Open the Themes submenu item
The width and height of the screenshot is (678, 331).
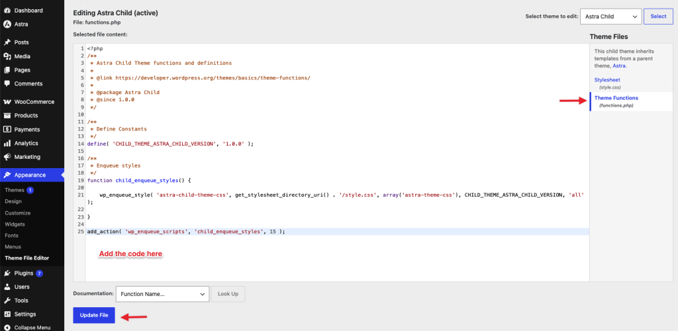pos(15,190)
